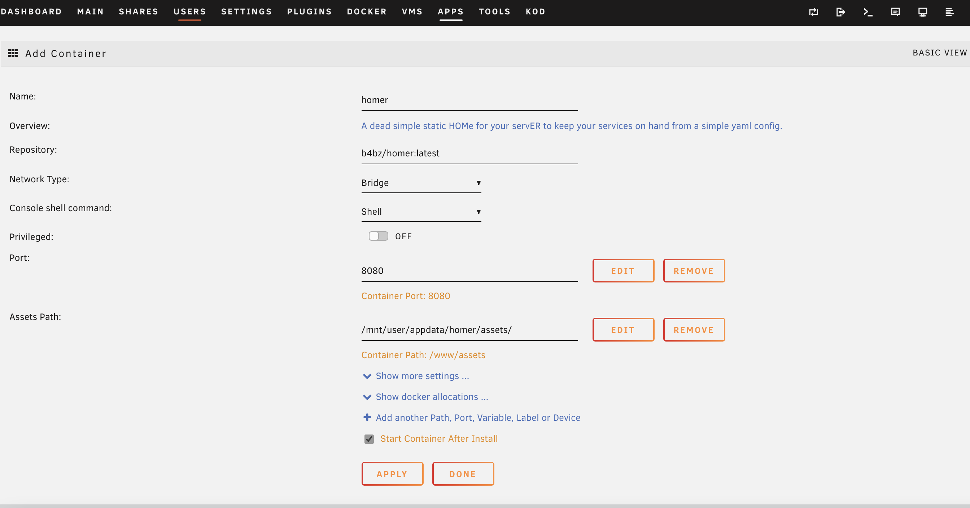
Task: Click the plus icon to add another Path
Action: 367,417
